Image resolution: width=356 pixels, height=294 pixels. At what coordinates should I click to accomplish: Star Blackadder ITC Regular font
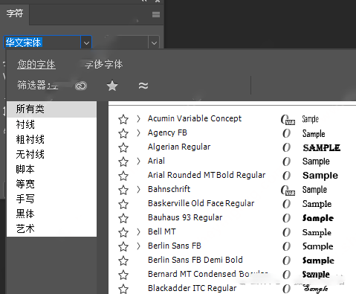point(123,289)
